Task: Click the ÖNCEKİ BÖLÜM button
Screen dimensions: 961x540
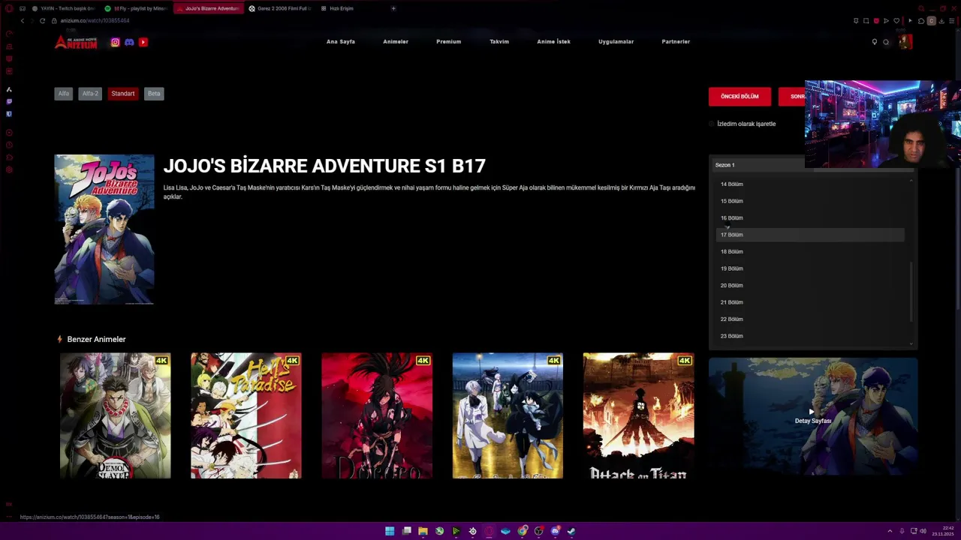Action: pos(740,97)
